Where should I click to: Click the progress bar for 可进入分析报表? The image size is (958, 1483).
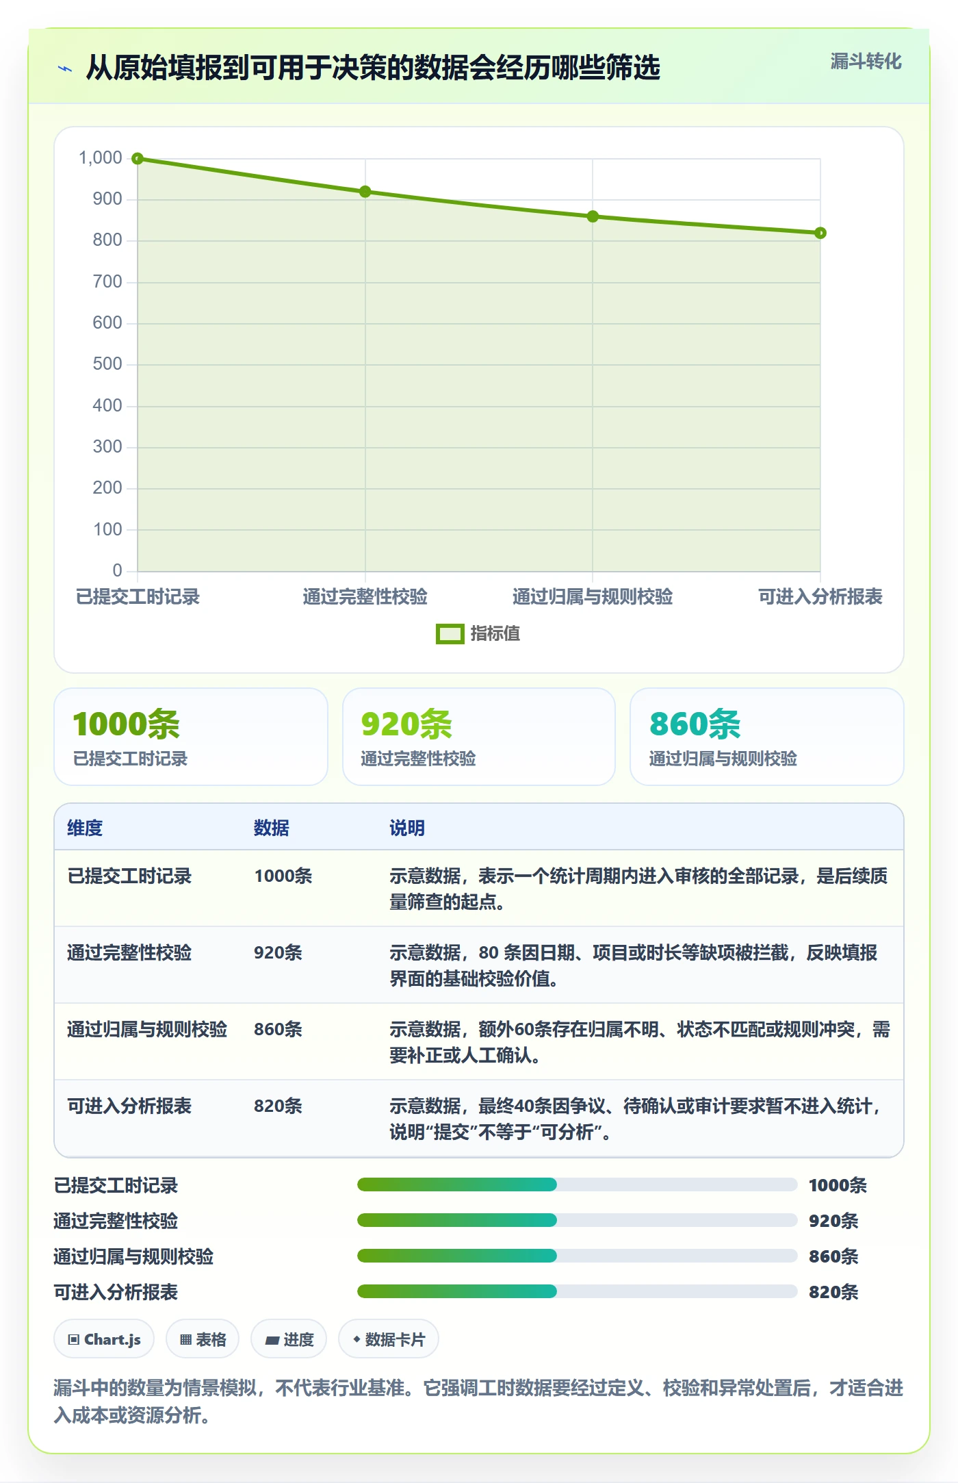click(577, 1291)
